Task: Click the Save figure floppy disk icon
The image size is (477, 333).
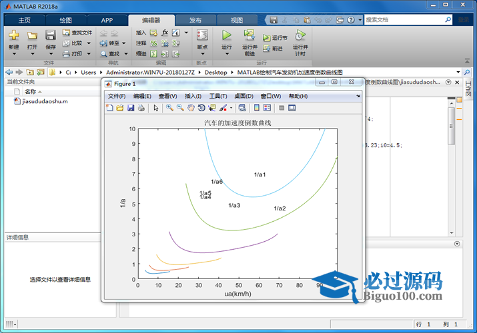Action: [x=131, y=108]
